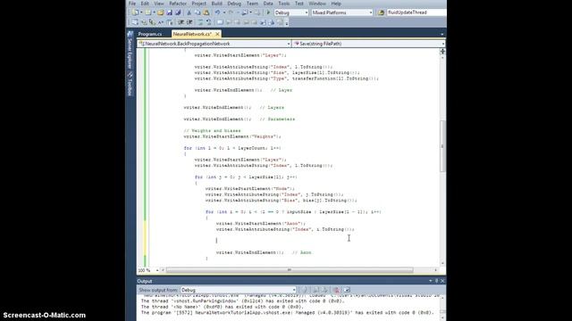
Task: Click the editor split handle at top right
Action: 442,52
